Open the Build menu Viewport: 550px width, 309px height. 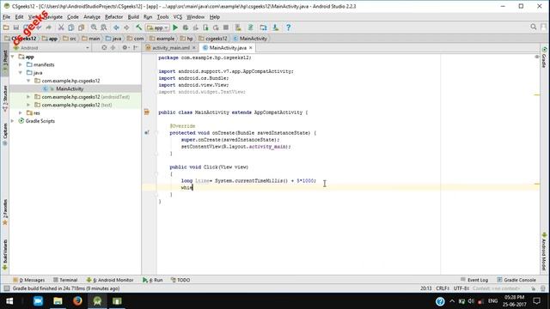pyautogui.click(x=133, y=17)
